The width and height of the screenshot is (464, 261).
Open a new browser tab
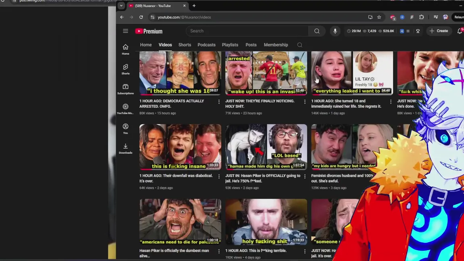[x=194, y=6]
